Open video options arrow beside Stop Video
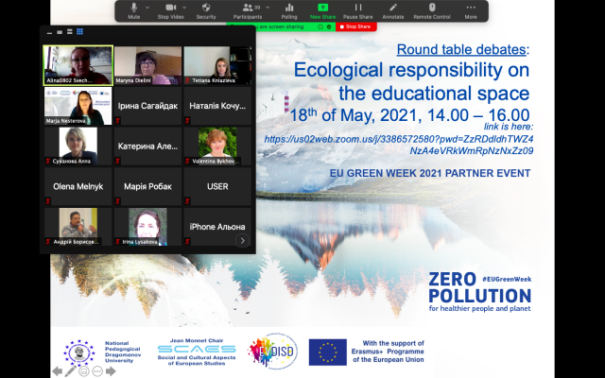Image resolution: width=605 pixels, height=378 pixels. 184,8
